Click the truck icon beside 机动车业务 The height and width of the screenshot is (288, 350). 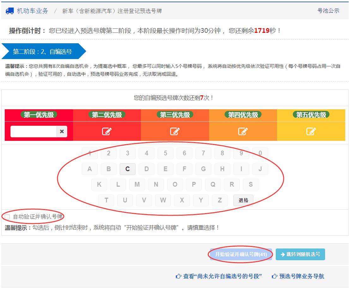[x=10, y=11]
